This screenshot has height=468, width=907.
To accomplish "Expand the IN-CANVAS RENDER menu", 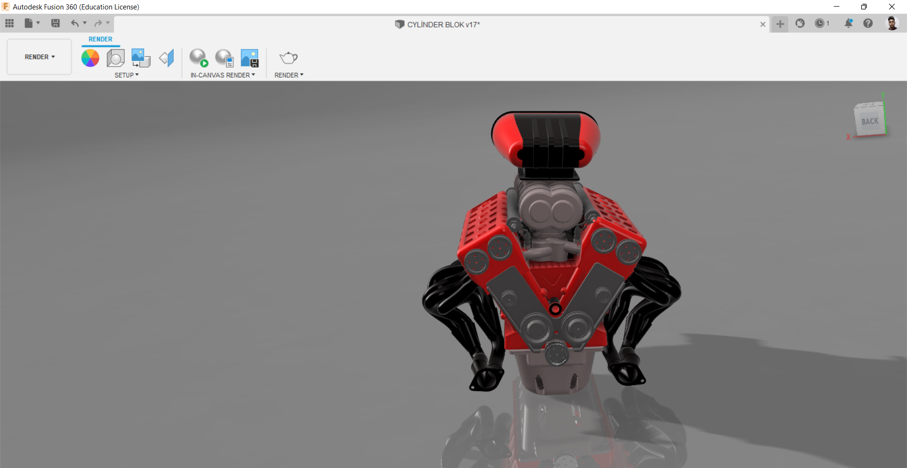I will click(x=222, y=75).
